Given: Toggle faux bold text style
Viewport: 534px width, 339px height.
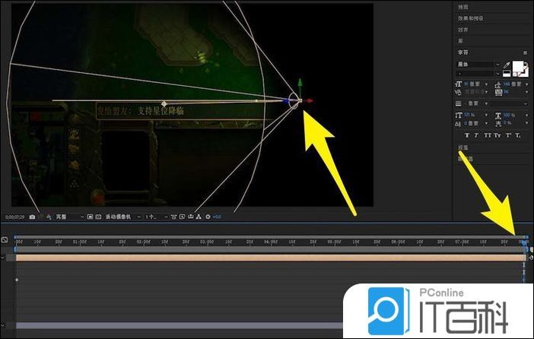Looking at the screenshot, I should [467, 135].
